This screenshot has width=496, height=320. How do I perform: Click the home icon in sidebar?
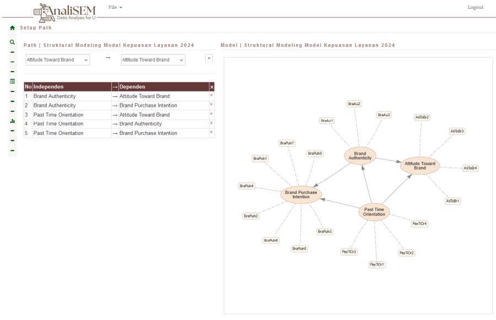click(x=13, y=28)
